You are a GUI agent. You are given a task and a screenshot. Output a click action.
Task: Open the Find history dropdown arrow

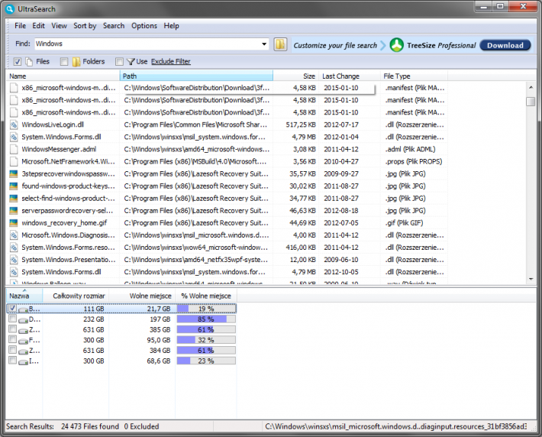click(264, 44)
